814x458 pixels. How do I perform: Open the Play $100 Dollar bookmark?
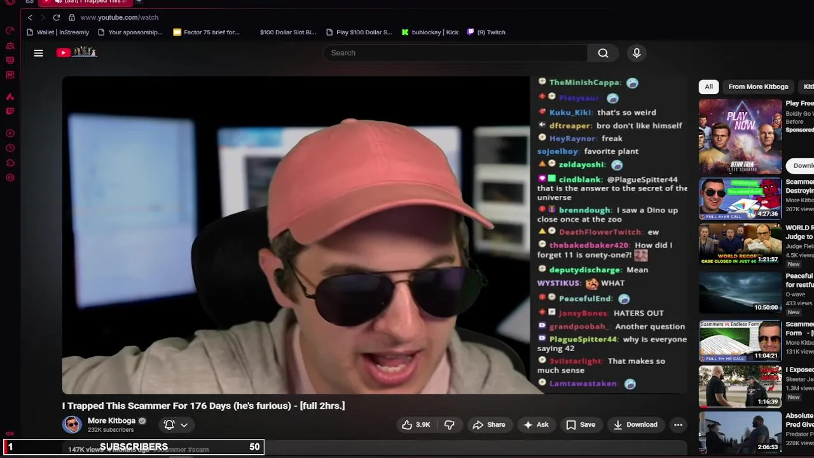(x=359, y=32)
